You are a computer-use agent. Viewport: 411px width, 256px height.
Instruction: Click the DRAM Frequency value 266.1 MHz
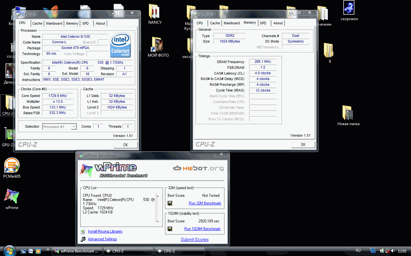coord(263,62)
